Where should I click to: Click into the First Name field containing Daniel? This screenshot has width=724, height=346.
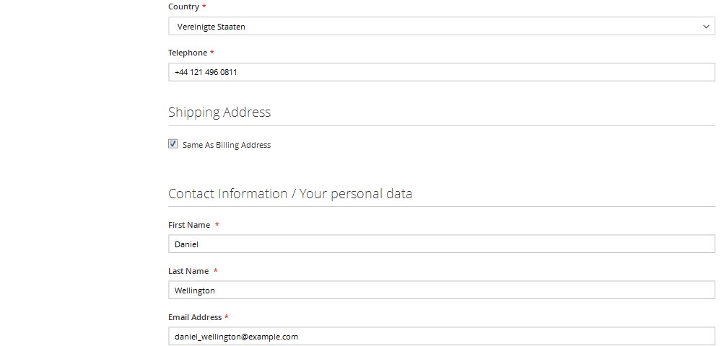(x=442, y=244)
